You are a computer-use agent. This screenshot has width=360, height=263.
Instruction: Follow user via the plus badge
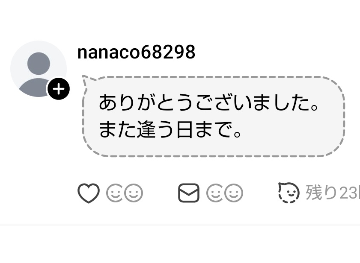coord(59,89)
